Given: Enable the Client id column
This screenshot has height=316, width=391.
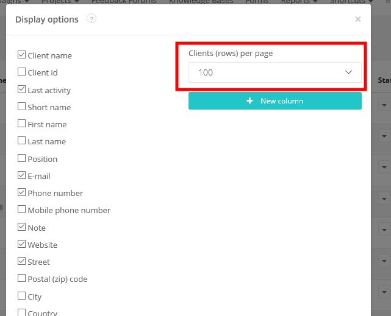Looking at the screenshot, I should (x=22, y=72).
